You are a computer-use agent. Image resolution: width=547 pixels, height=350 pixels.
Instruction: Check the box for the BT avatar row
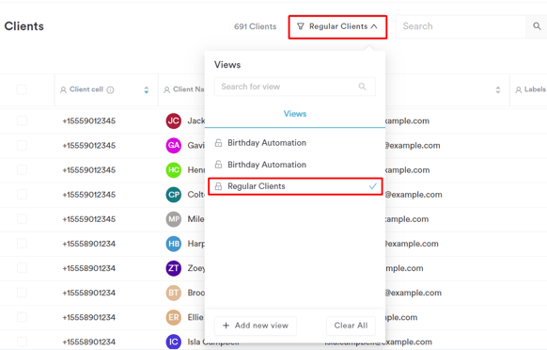click(x=22, y=293)
